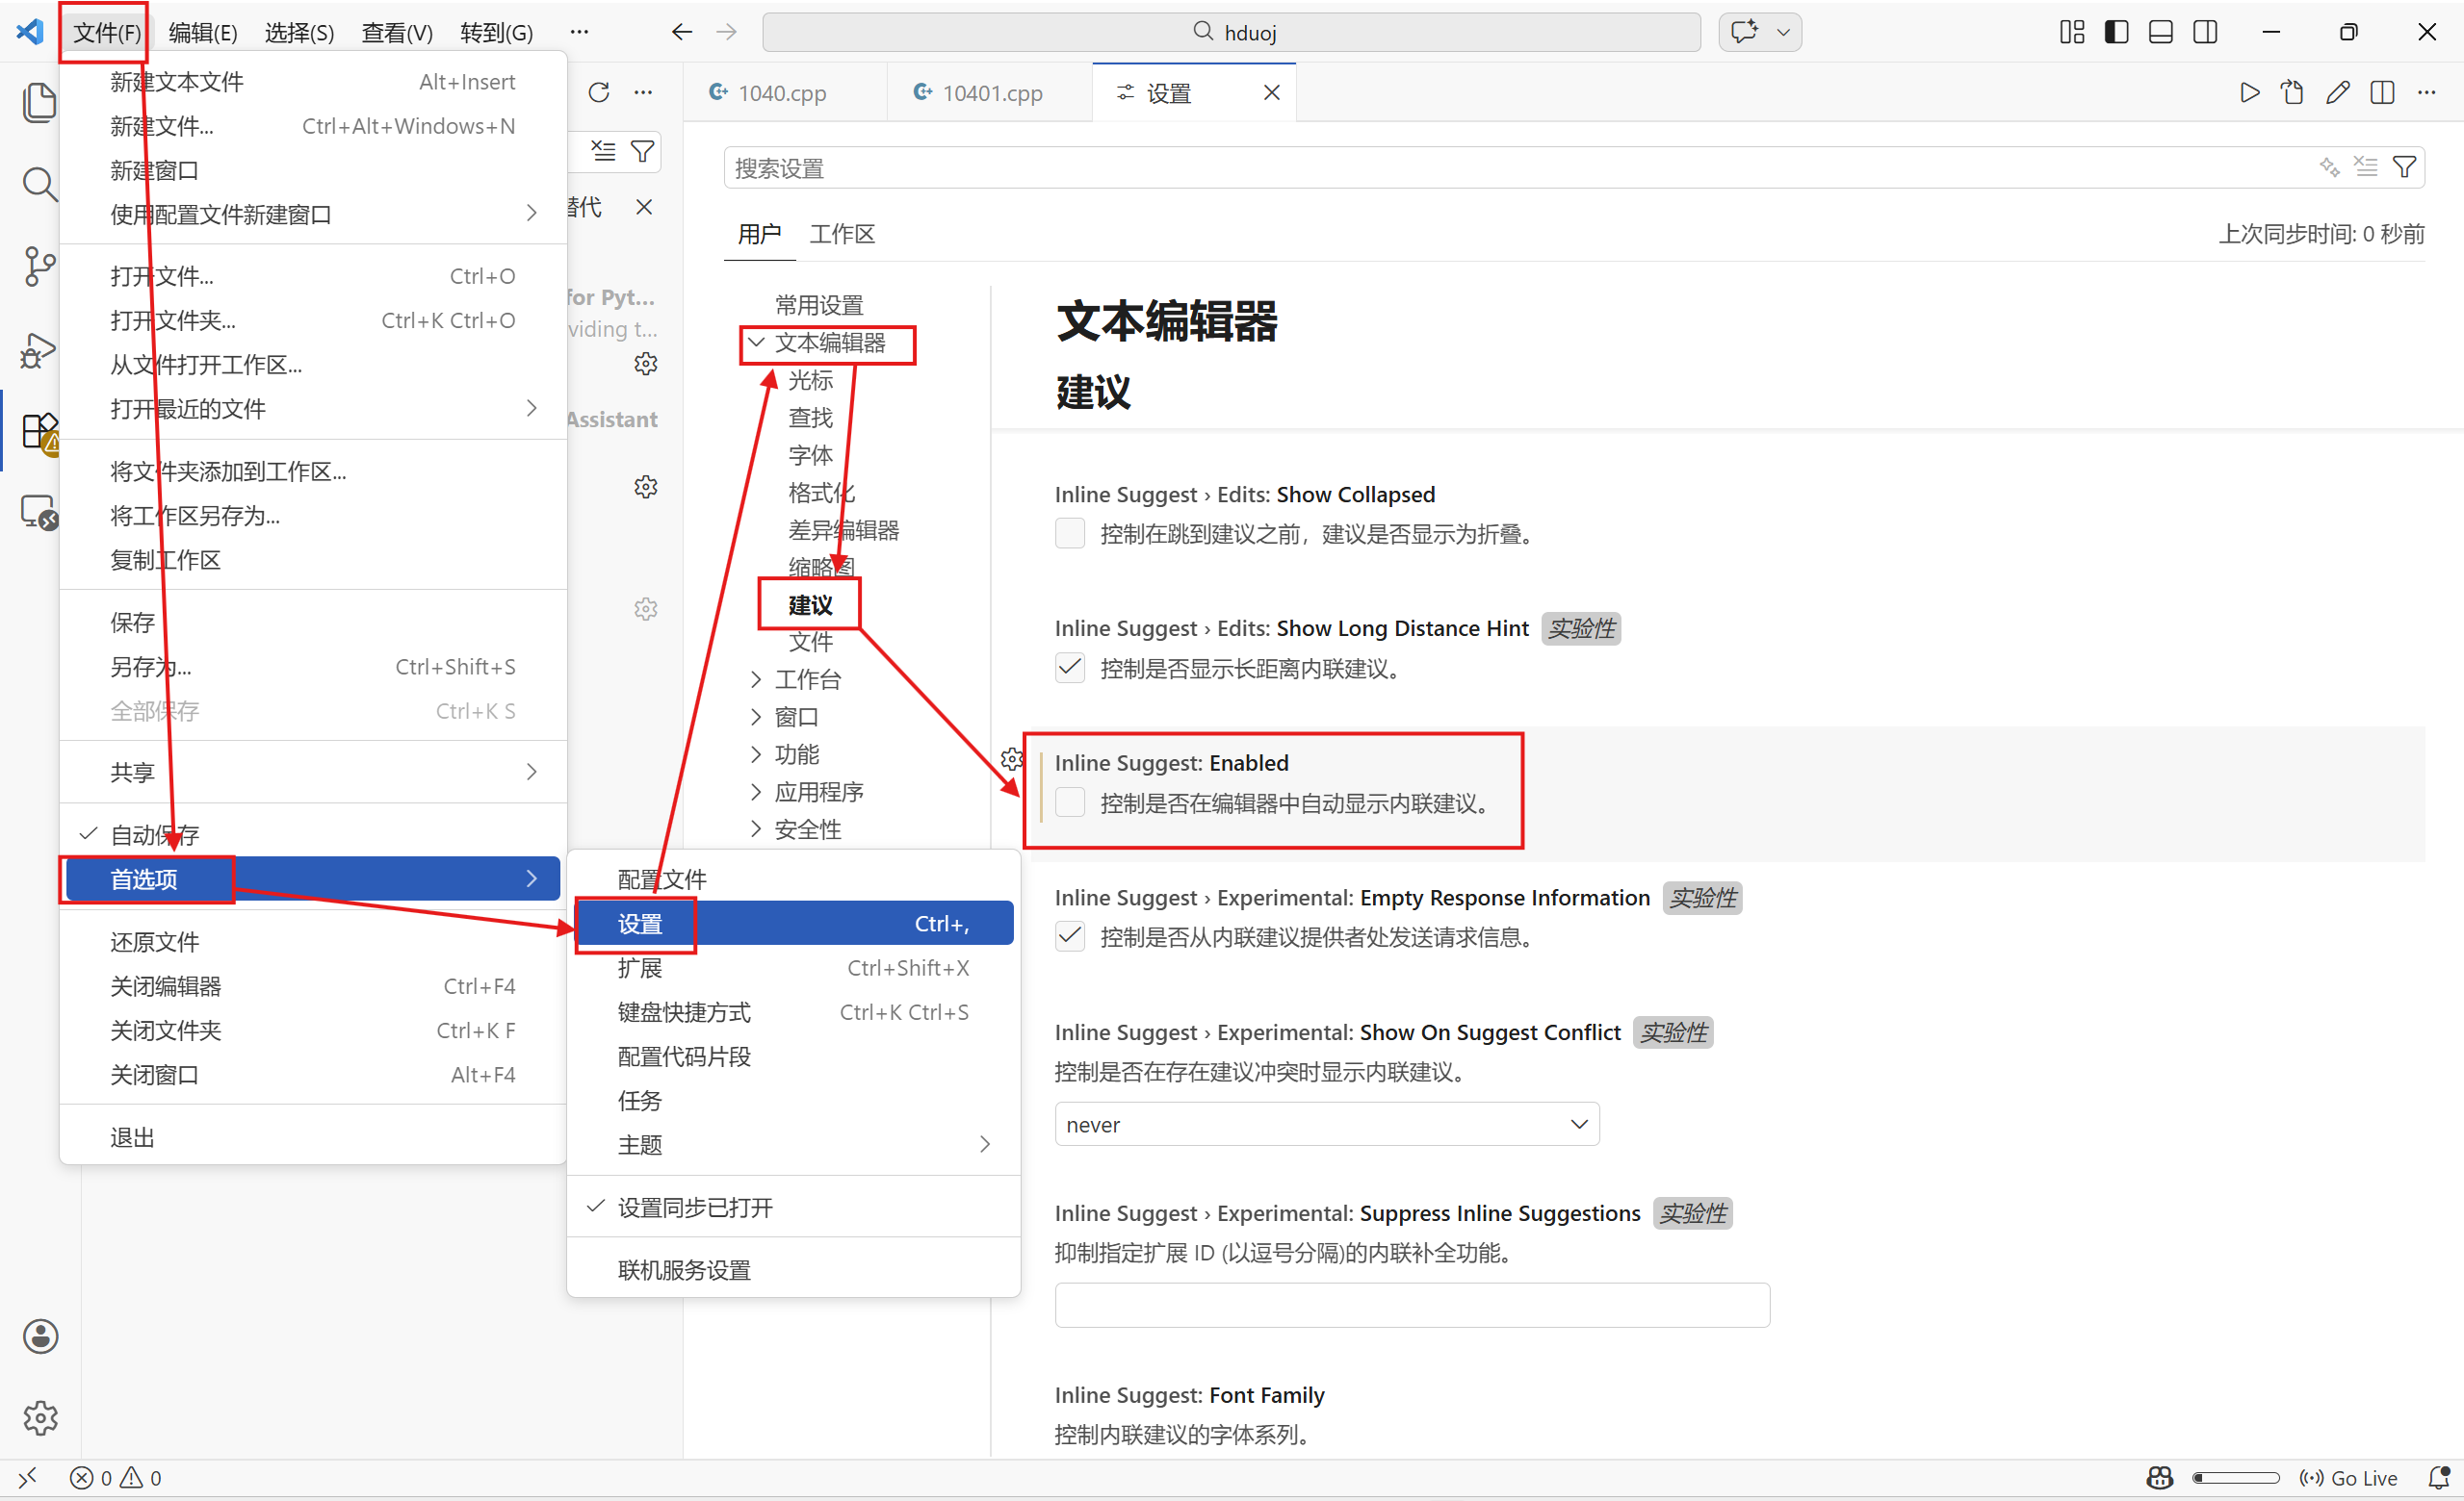The image size is (2464, 1501).
Task: Enable the Inline Suggest: Enabled checkbox
Action: pyautogui.click(x=1069, y=802)
